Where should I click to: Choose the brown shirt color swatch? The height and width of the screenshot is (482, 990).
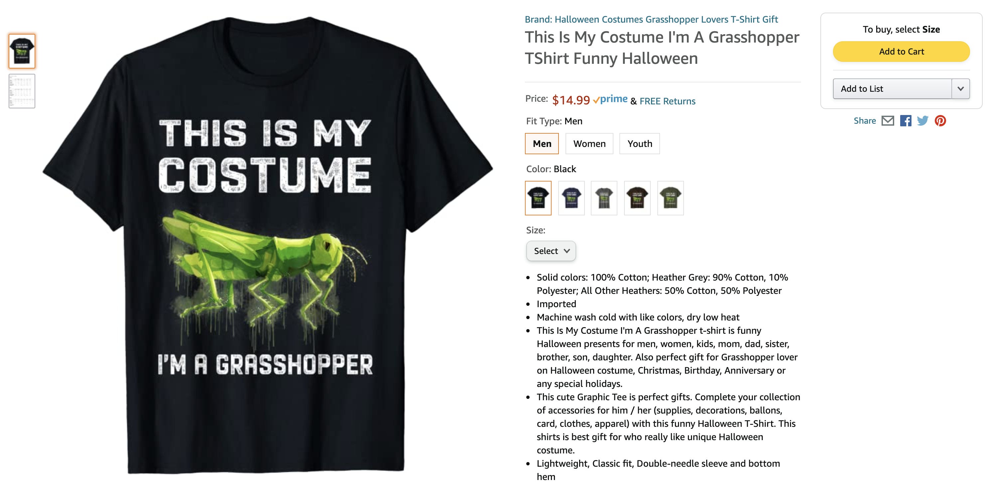[x=637, y=198]
